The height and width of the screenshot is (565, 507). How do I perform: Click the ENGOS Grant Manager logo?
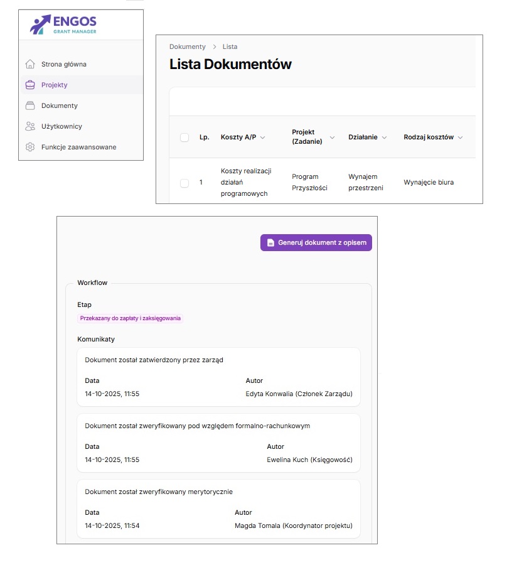[x=63, y=24]
